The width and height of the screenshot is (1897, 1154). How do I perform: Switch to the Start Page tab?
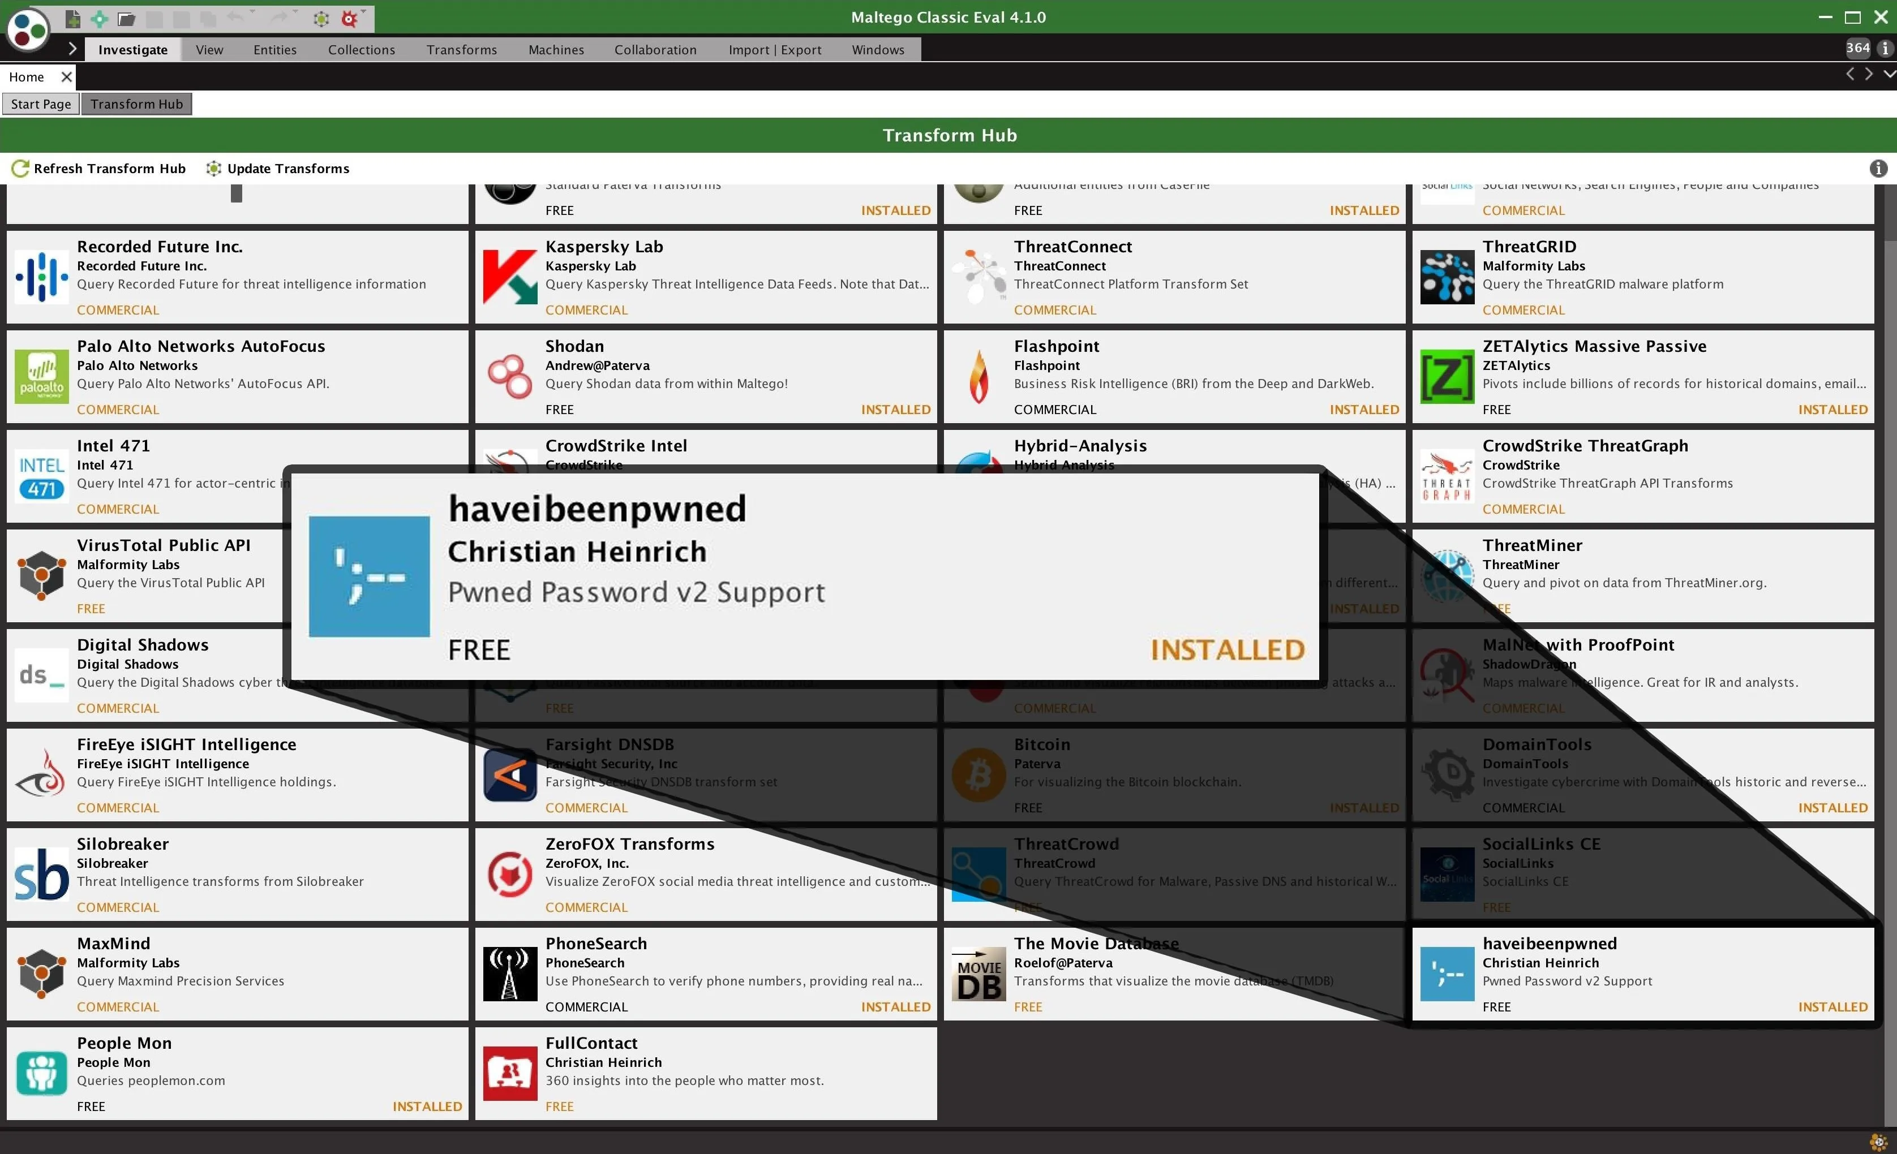click(x=41, y=104)
